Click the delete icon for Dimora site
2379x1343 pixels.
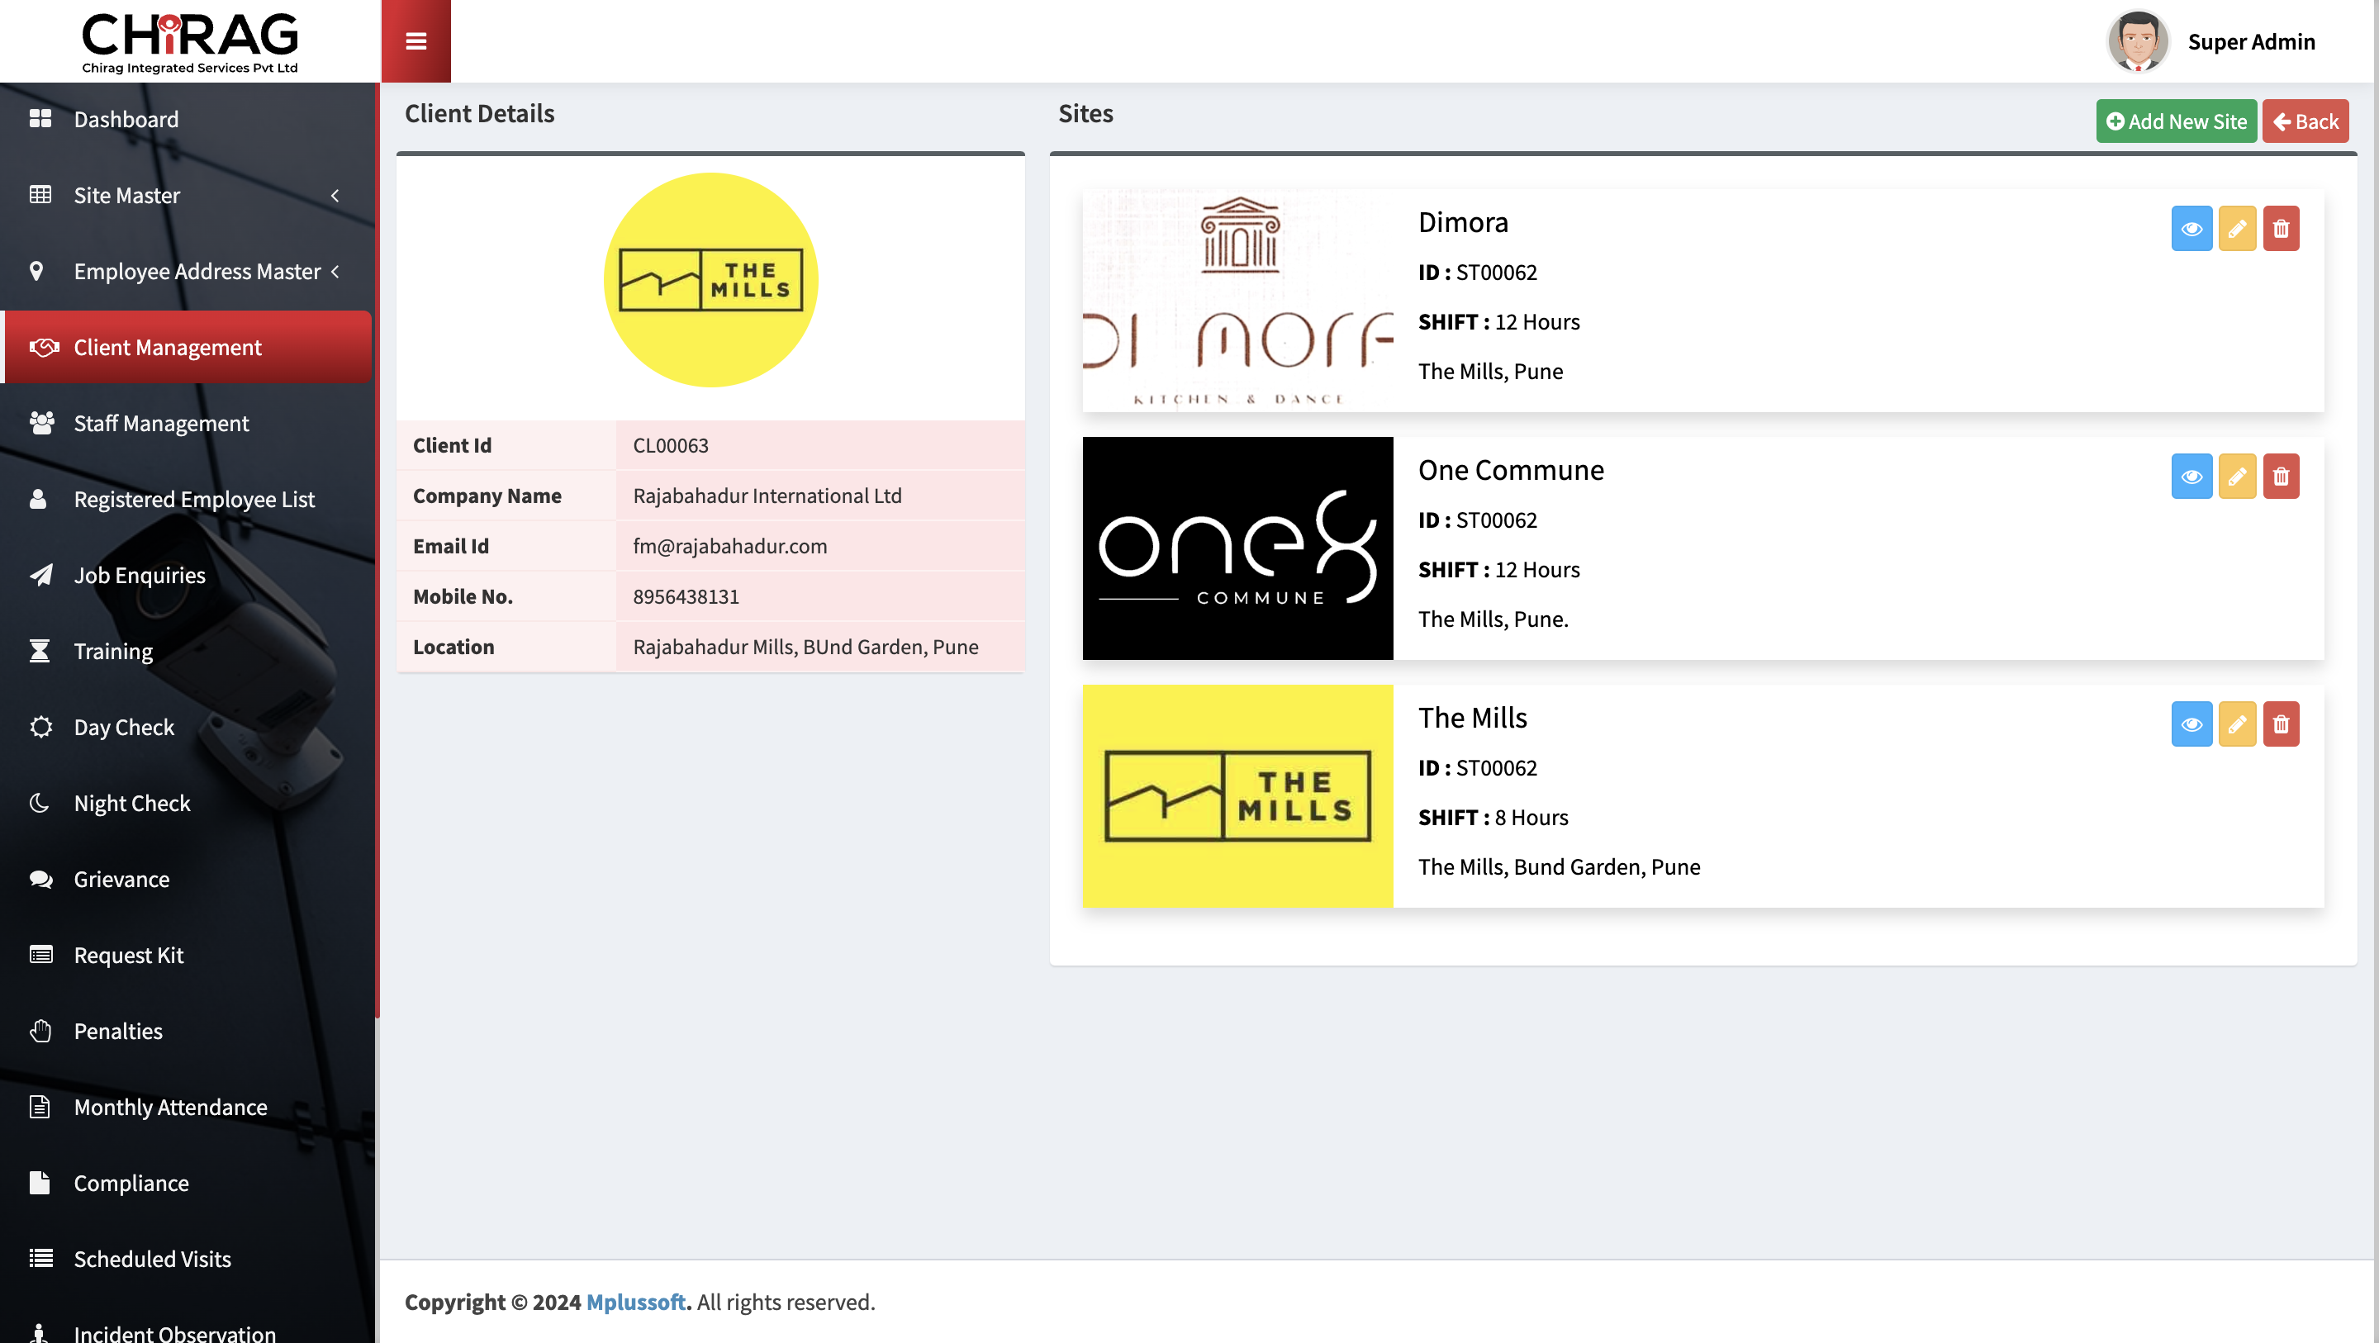click(2279, 229)
